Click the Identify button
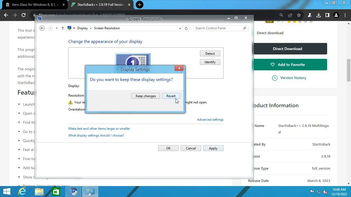351x197 pixels. (x=210, y=62)
